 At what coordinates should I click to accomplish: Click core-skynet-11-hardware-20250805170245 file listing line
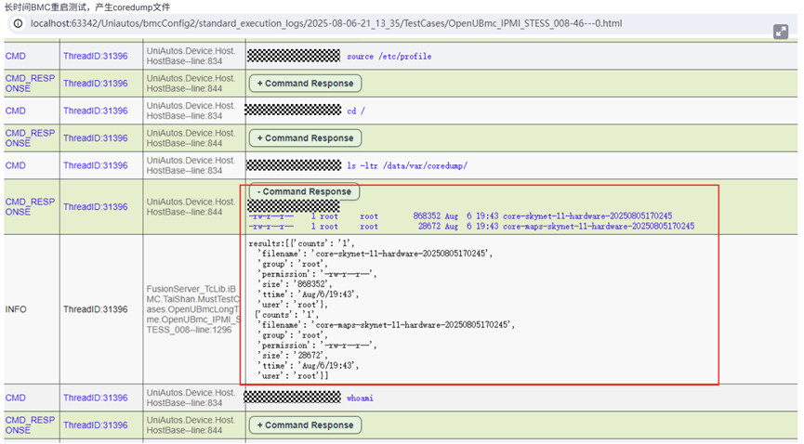point(460,216)
